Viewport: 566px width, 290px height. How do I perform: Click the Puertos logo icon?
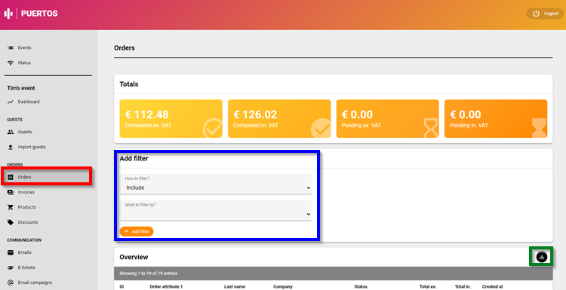coord(8,14)
